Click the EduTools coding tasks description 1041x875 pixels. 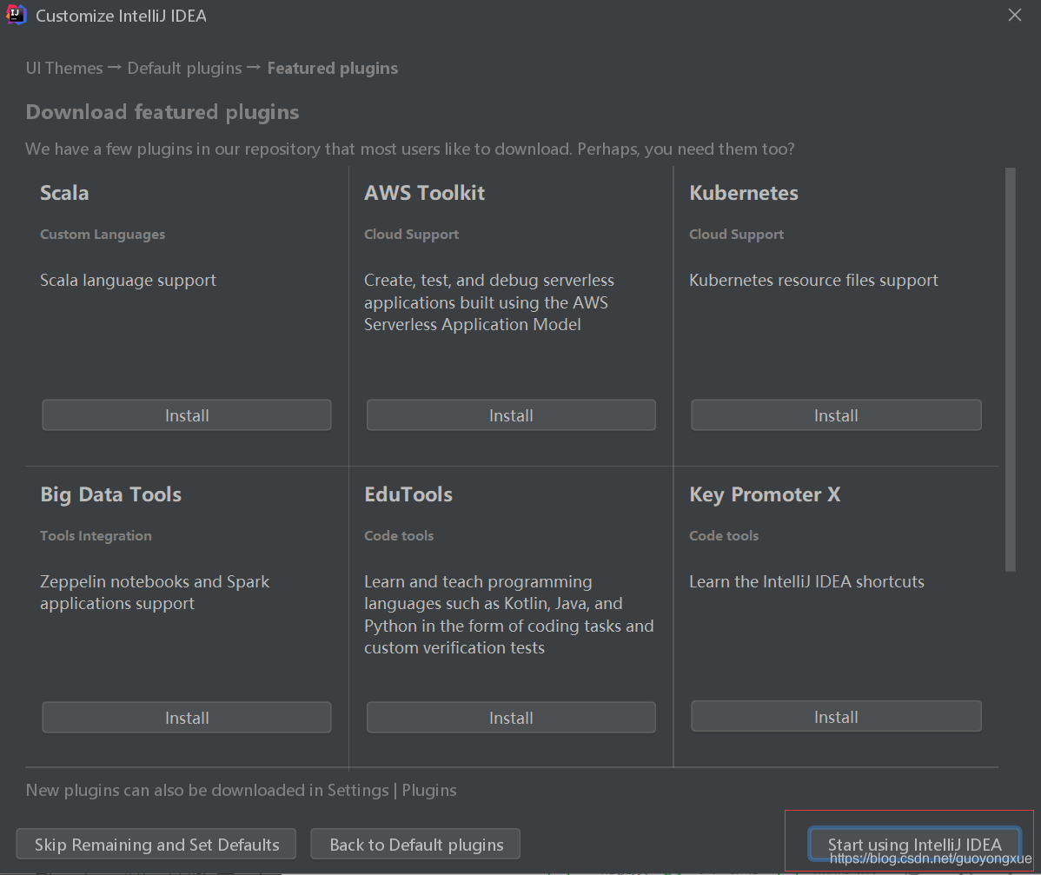pyautogui.click(x=509, y=614)
